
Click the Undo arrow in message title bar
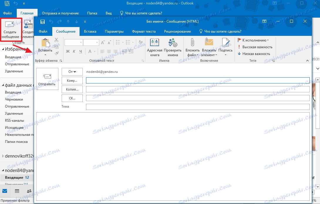click(51, 22)
